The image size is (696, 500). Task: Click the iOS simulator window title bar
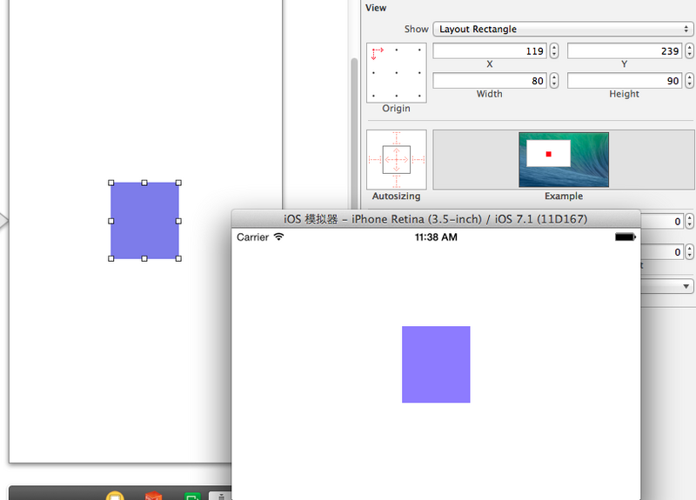click(436, 219)
